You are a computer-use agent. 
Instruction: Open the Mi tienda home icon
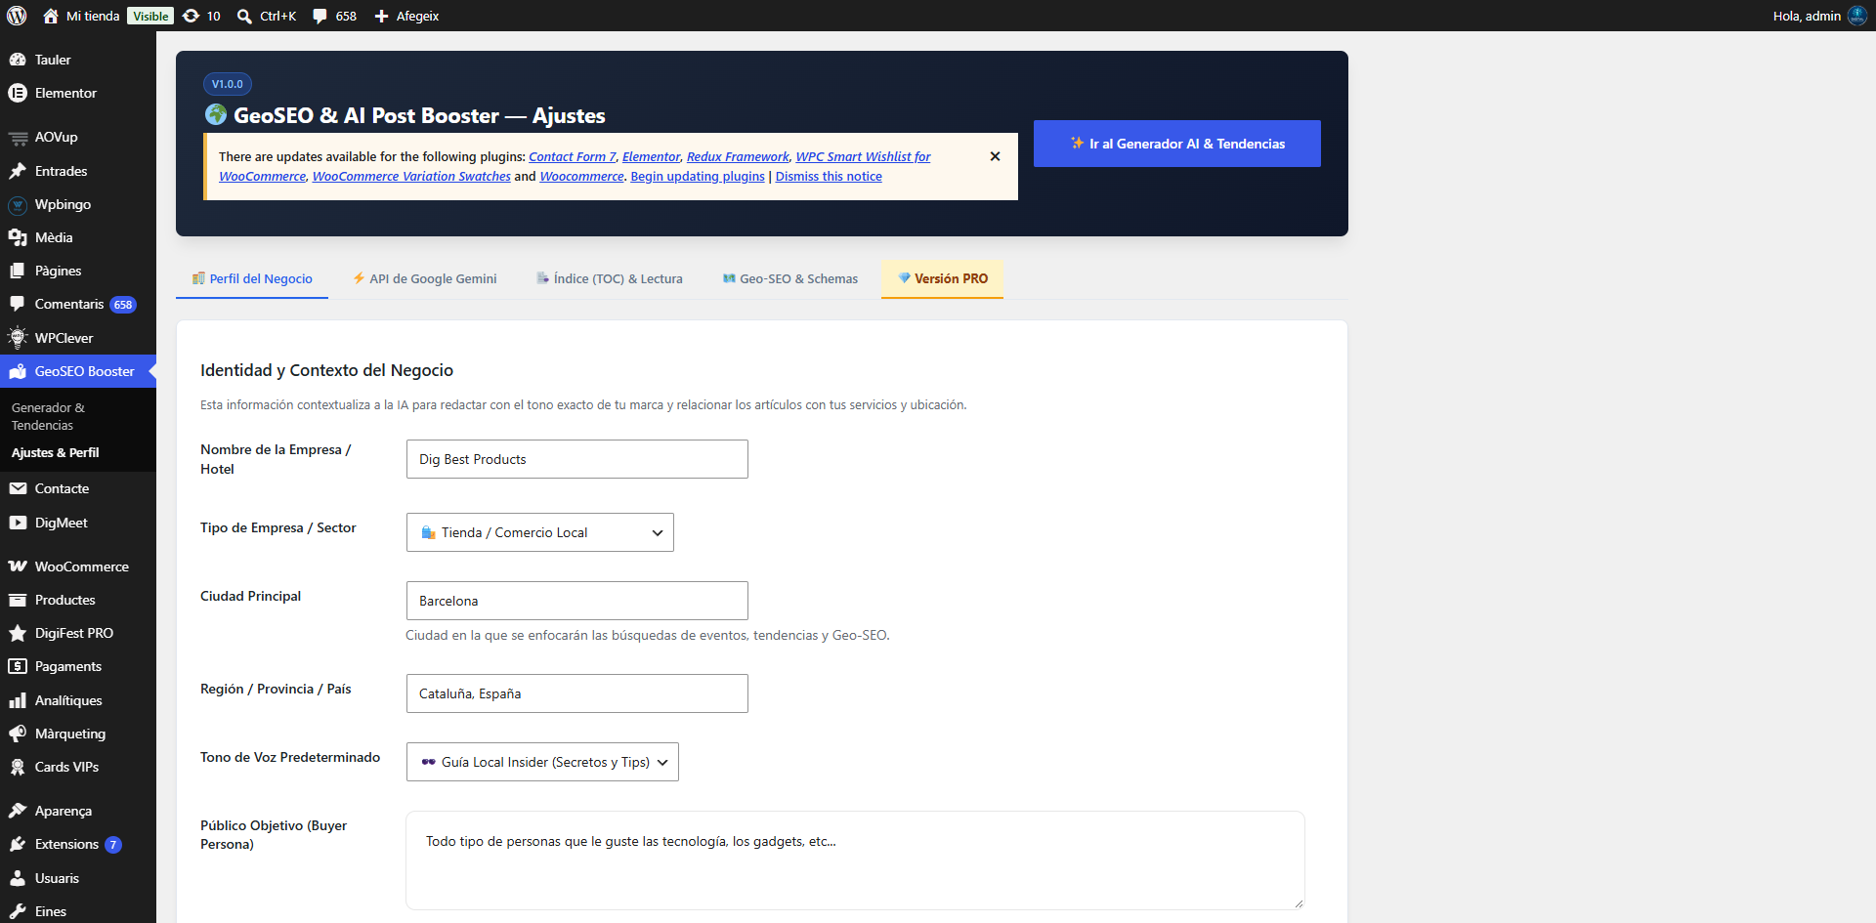tap(51, 16)
